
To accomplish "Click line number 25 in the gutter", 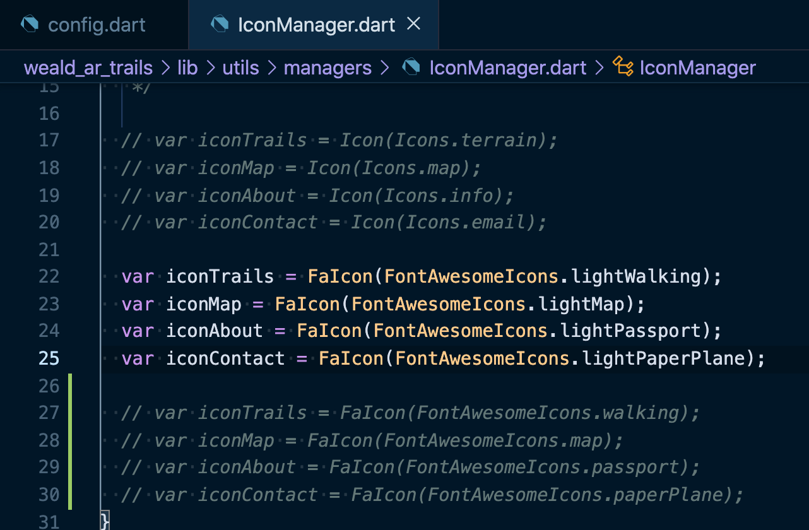I will [x=49, y=358].
